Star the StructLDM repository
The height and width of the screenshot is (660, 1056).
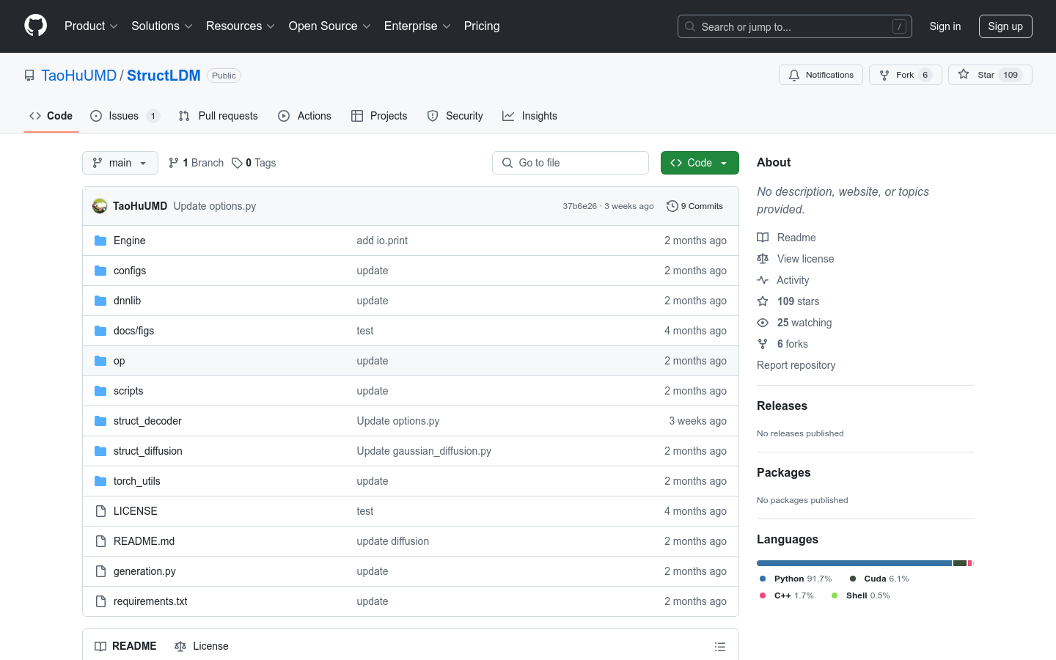[990, 75]
